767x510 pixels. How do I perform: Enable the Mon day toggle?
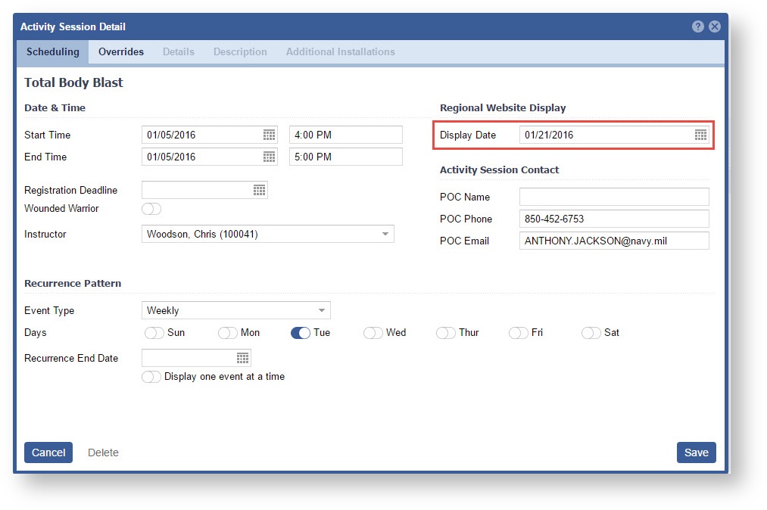click(228, 333)
